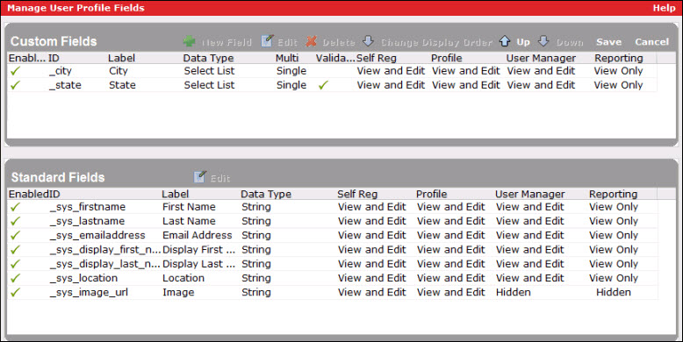The width and height of the screenshot is (683, 342).
Task: Click the Change Display Order label
Action: [436, 42]
